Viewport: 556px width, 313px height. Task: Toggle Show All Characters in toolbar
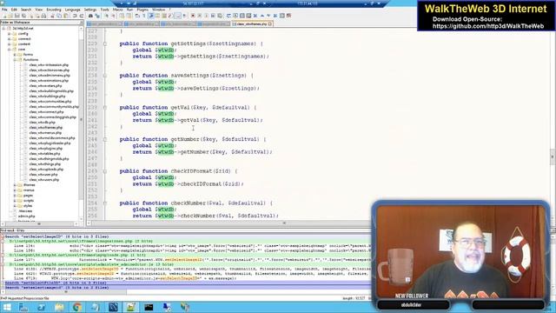point(144,16)
